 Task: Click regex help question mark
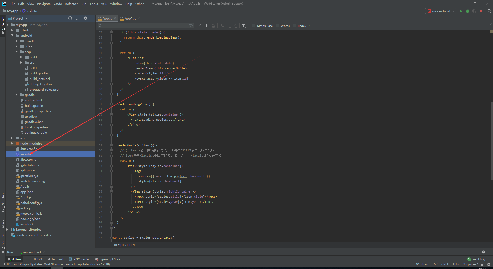[x=309, y=26]
